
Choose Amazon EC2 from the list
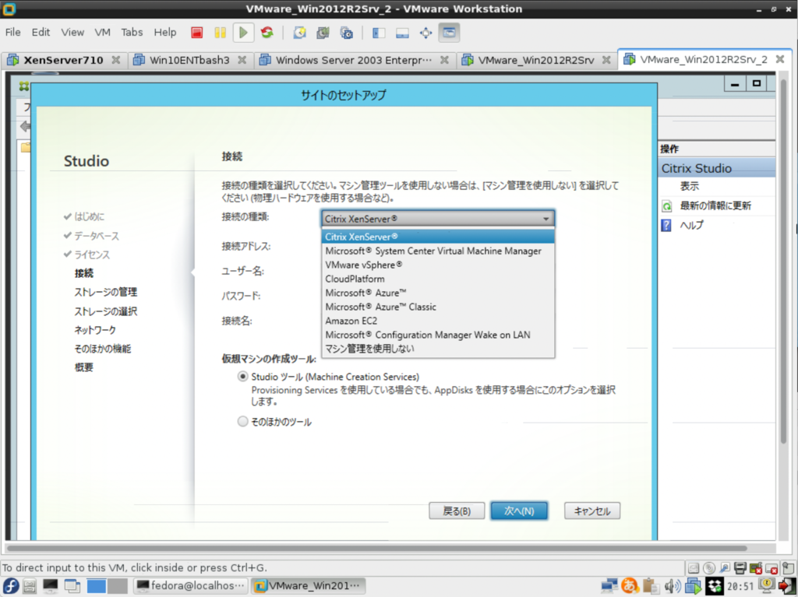[438, 321]
